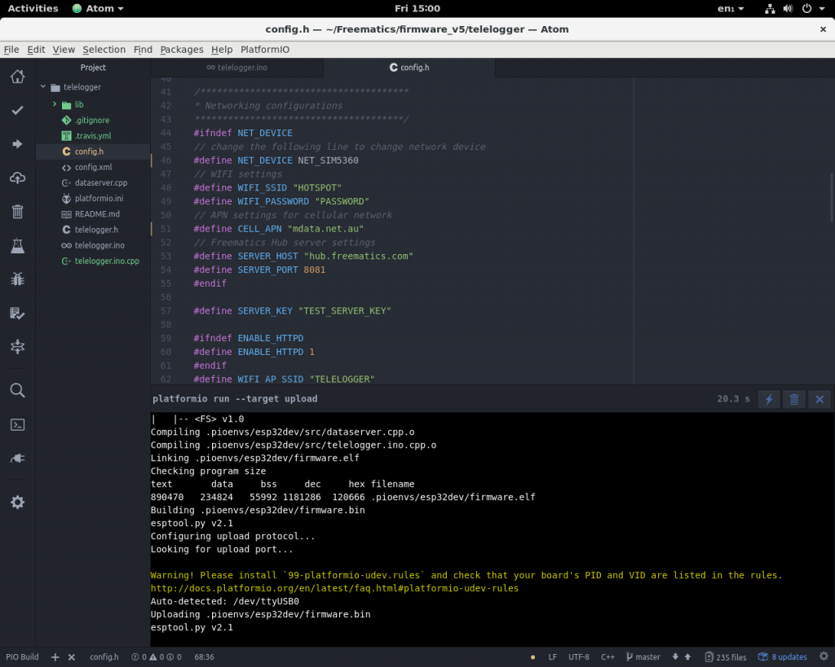Viewport: 835px width, 667px height.
Task: Open the serial monitor plug icon
Action: 17,457
